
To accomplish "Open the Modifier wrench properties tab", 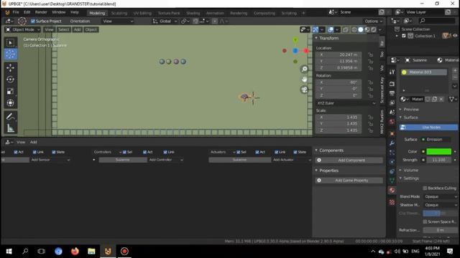I will [x=392, y=143].
